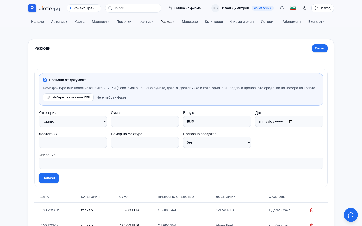The height and width of the screenshot is (226, 362).
Task: Switch to the Карта tab
Action: pos(79,22)
